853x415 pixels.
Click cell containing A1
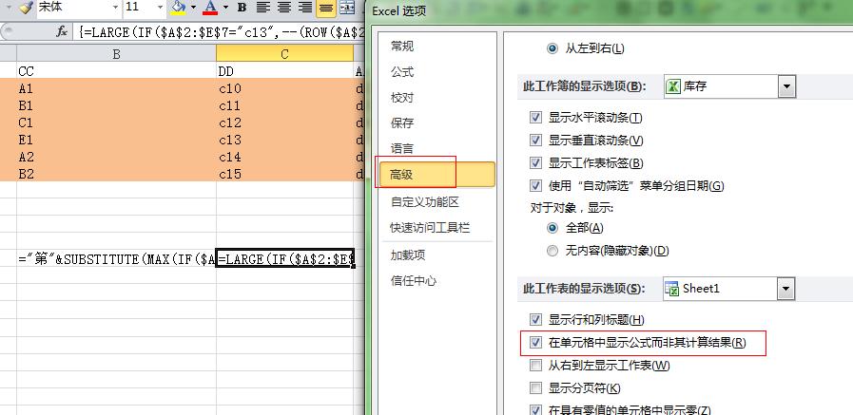[x=116, y=88]
